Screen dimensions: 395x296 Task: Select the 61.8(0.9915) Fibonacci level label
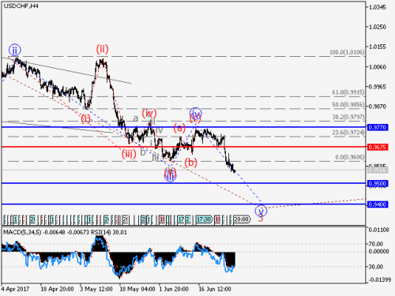coord(348,92)
